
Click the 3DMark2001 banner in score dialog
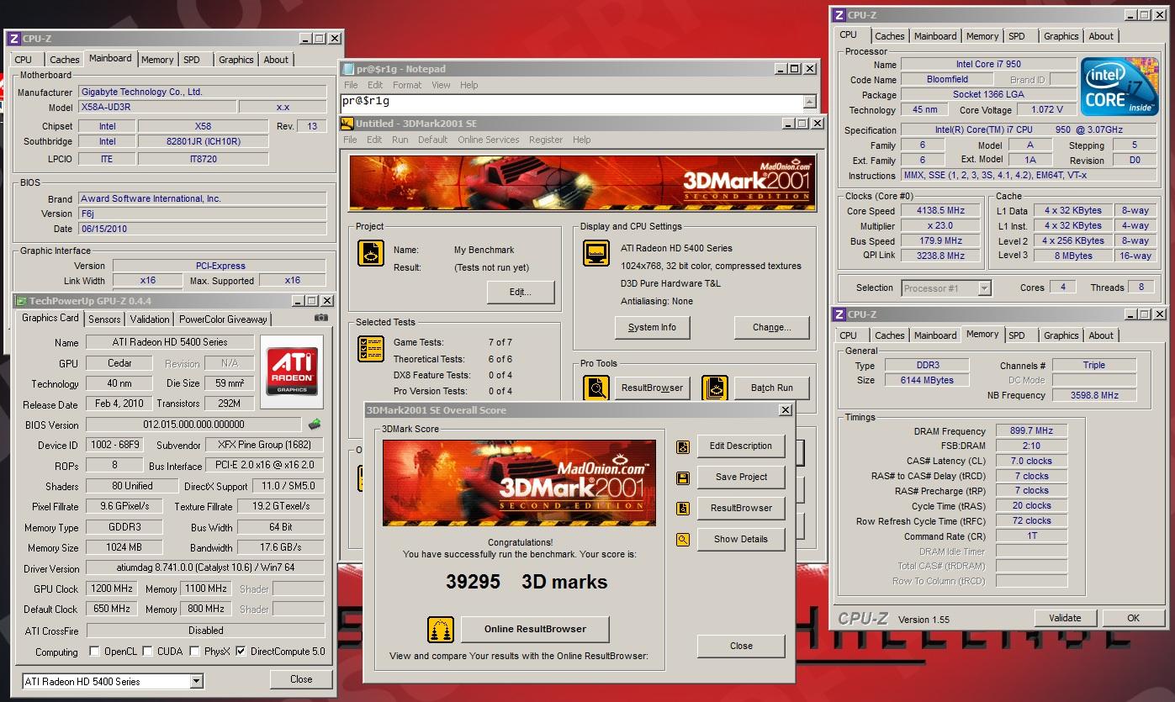[x=519, y=483]
